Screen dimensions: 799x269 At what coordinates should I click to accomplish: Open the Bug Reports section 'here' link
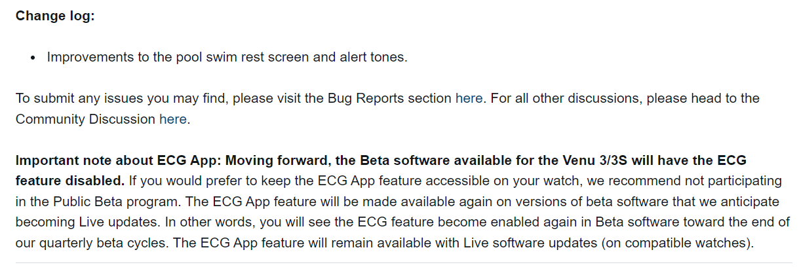point(469,99)
